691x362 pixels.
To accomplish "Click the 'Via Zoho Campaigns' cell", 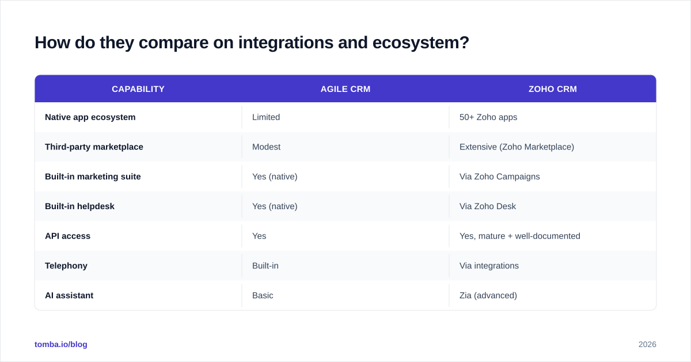I will point(500,177).
